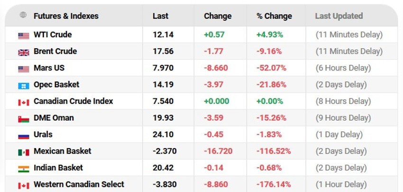The image size is (403, 192).
Task: Click the Russian flag beside Urals
Action: pyautogui.click(x=24, y=135)
